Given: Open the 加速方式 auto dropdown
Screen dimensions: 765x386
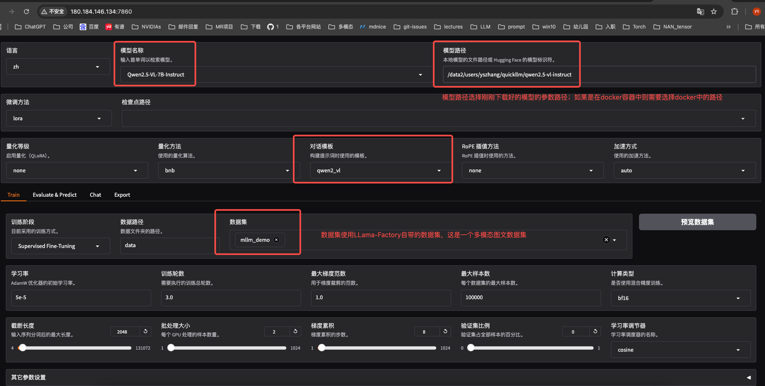Looking at the screenshot, I should [685, 170].
